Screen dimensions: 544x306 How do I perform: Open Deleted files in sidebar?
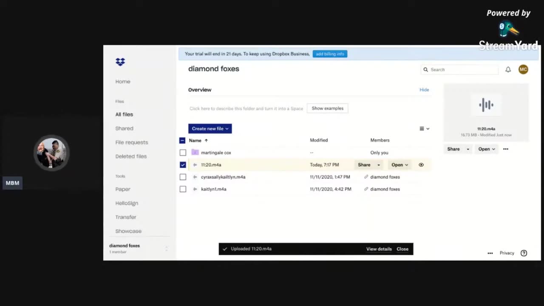[131, 156]
